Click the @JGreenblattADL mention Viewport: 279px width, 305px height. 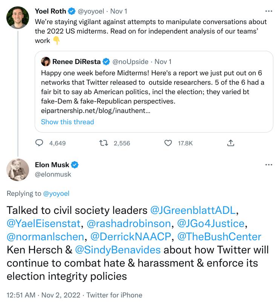tap(194, 209)
